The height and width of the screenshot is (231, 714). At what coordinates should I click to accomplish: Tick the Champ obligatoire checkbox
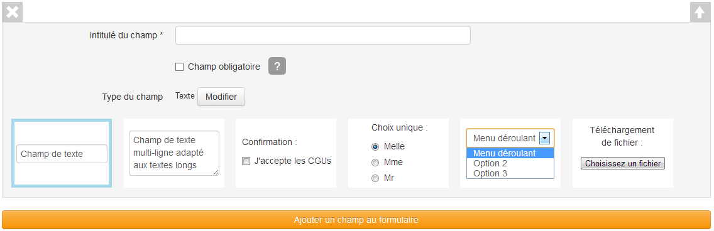tap(179, 67)
